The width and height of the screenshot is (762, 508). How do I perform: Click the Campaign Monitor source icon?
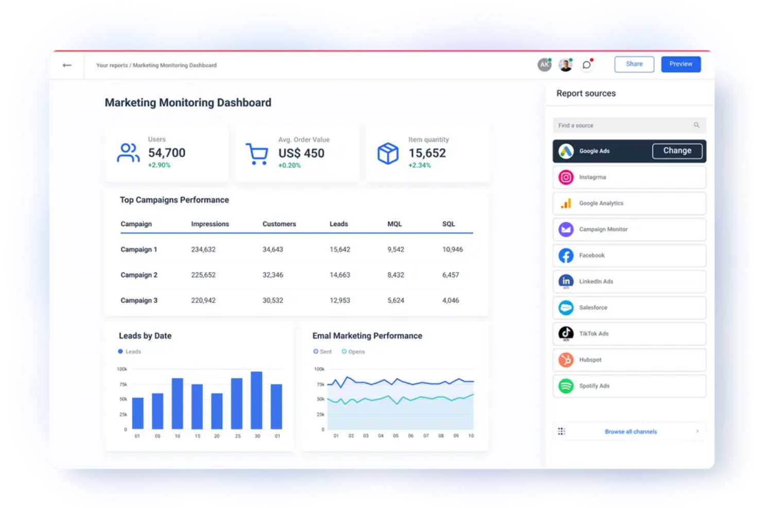566,230
